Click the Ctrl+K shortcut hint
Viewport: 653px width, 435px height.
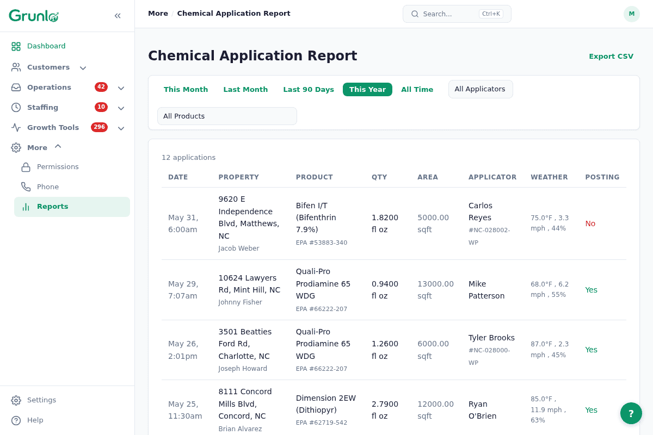click(491, 14)
